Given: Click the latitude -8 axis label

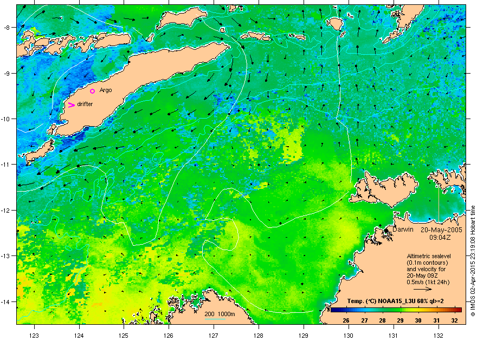Looking at the screenshot, I should click(x=7, y=28).
